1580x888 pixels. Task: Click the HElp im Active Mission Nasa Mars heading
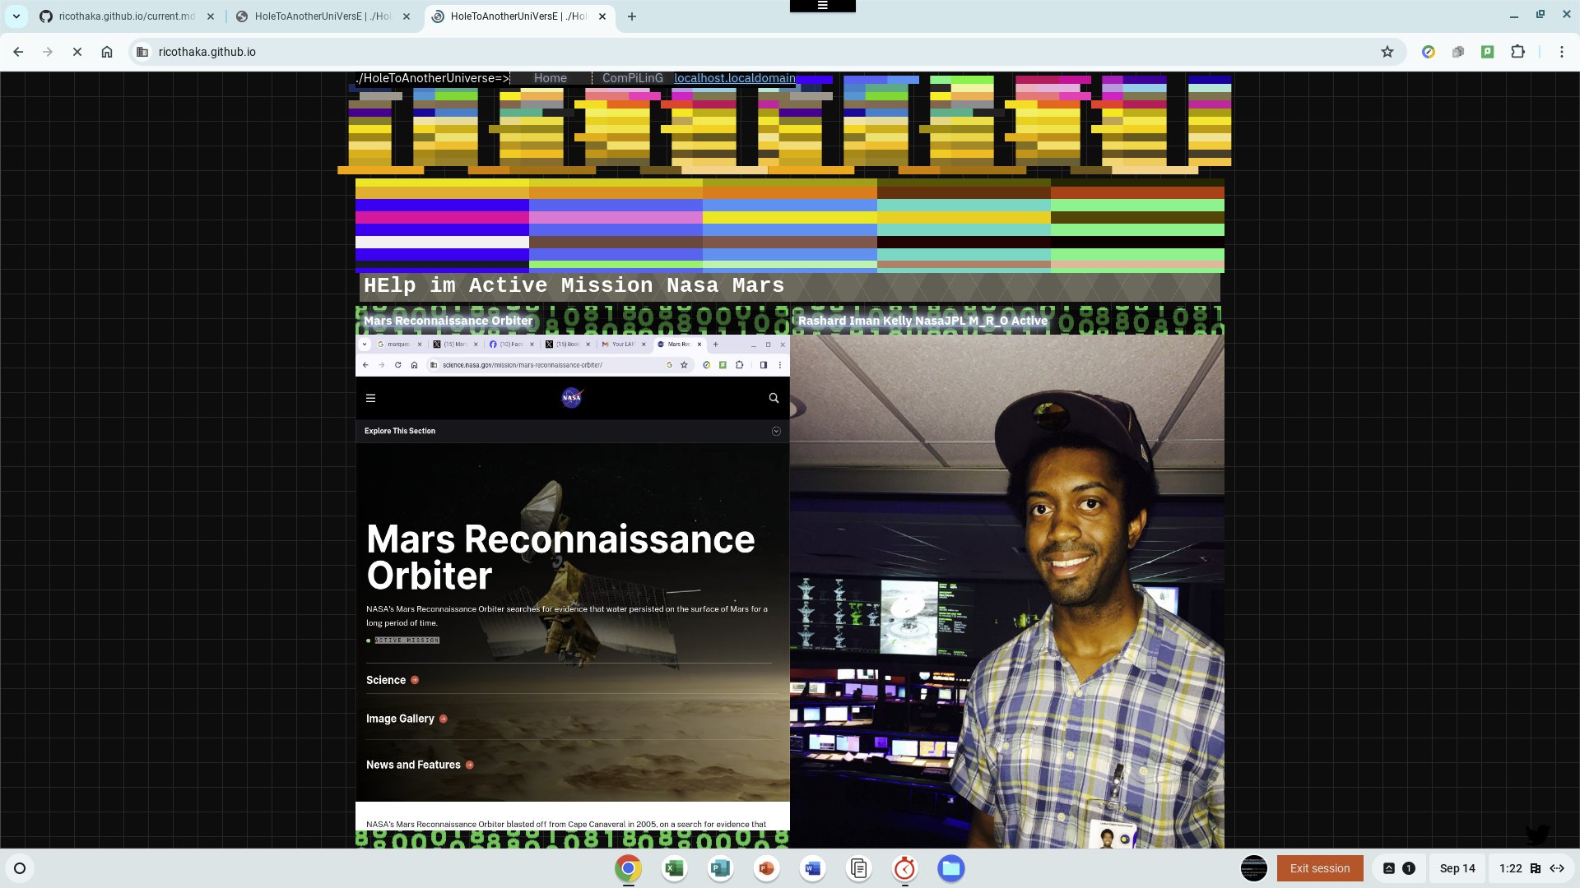[574, 285]
